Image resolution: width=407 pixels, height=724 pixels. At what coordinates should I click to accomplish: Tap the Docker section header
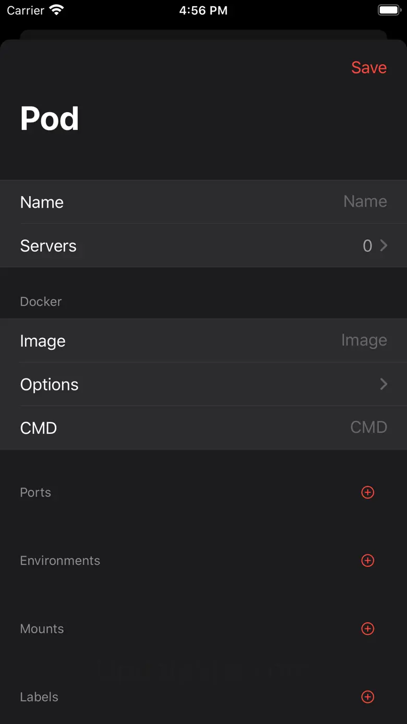[41, 302]
